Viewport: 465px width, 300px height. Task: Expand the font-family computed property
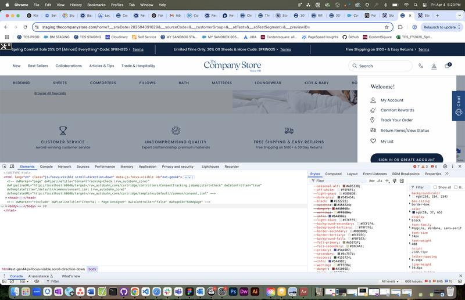point(410,227)
